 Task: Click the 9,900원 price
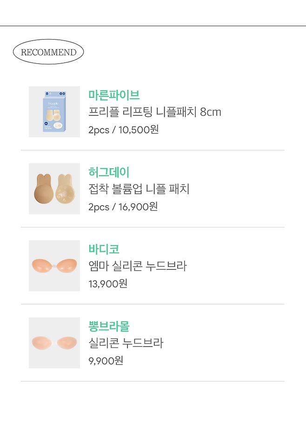pos(106,361)
